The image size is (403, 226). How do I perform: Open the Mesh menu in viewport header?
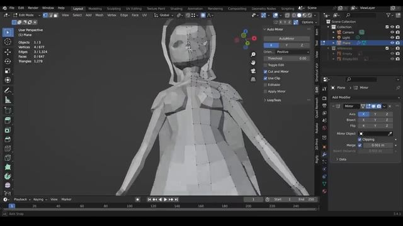(99, 15)
